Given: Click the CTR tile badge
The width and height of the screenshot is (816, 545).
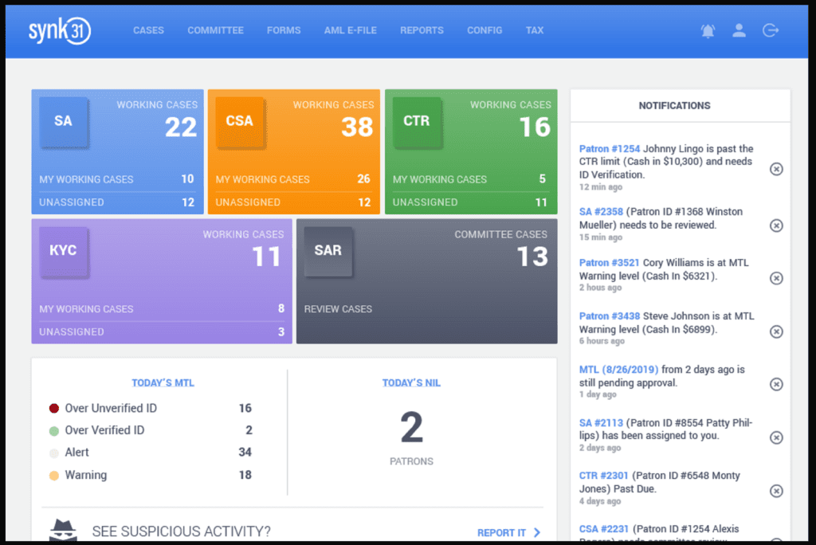Looking at the screenshot, I should click(416, 121).
